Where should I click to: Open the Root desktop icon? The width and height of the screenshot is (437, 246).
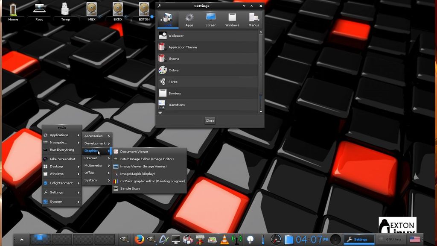39,11
